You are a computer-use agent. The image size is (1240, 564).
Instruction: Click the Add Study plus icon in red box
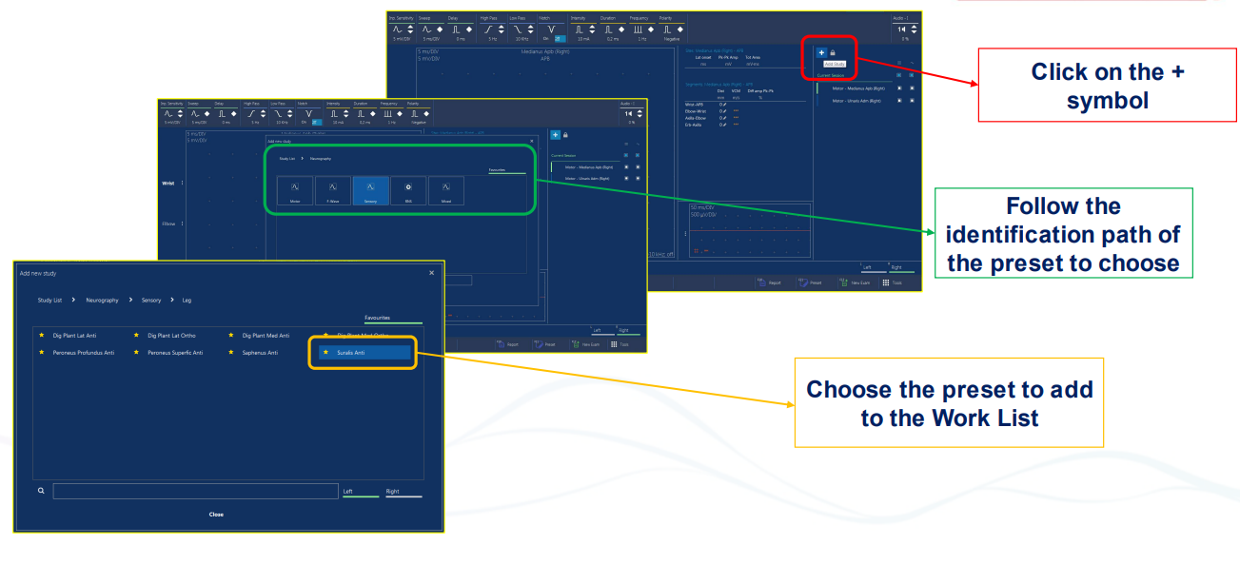click(820, 52)
